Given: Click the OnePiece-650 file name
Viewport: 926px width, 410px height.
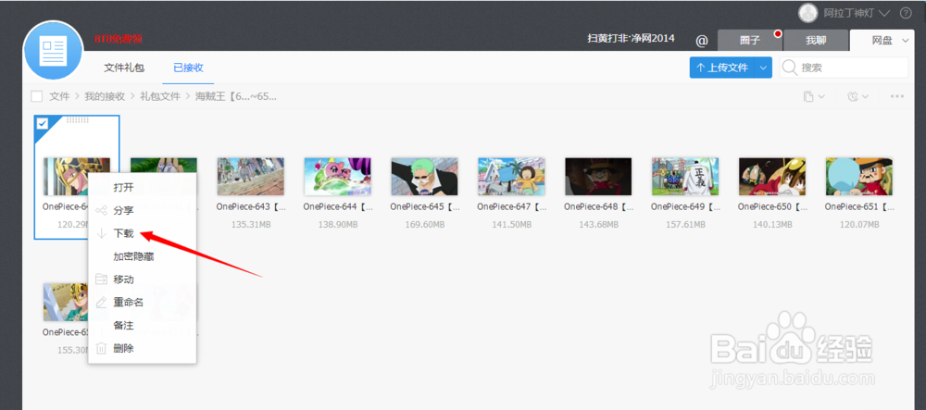Looking at the screenshot, I should tap(772, 207).
